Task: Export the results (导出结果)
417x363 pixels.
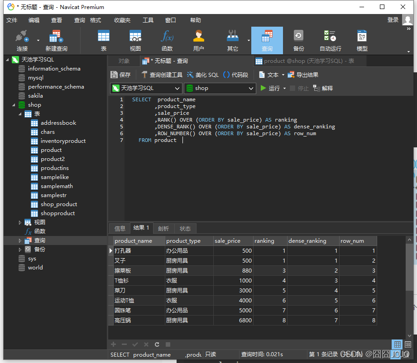Action: point(303,75)
